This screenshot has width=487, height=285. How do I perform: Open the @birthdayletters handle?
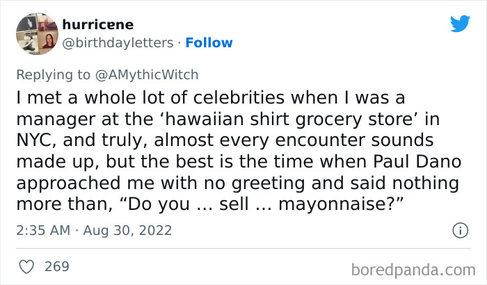(x=118, y=43)
